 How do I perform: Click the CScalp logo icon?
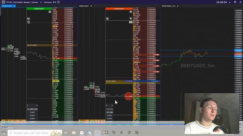[3, 2]
